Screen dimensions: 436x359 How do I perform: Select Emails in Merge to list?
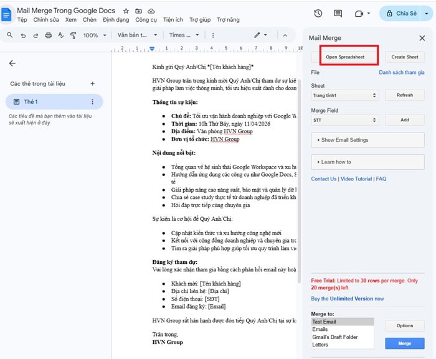343,329
